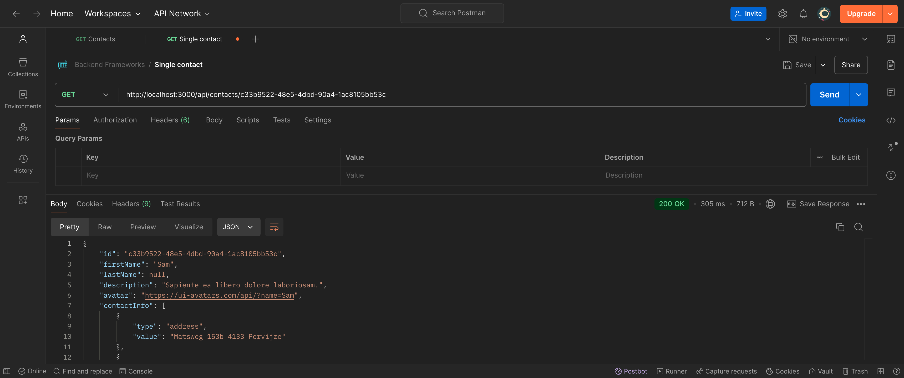Copy response body with copy icon
904x378 pixels.
coord(840,227)
